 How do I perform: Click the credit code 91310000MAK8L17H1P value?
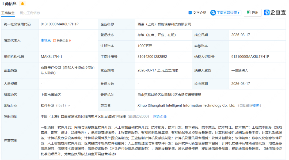tap(59, 24)
